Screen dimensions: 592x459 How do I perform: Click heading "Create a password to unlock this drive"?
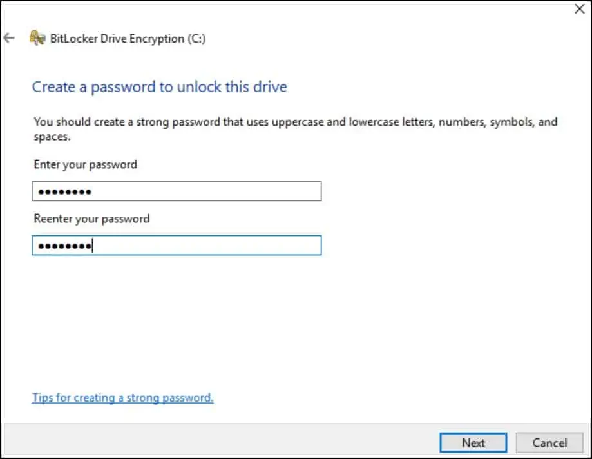click(159, 86)
